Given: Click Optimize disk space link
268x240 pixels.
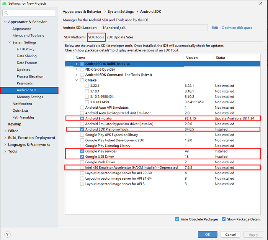Looking at the screenshot, I should click(x=237, y=28).
